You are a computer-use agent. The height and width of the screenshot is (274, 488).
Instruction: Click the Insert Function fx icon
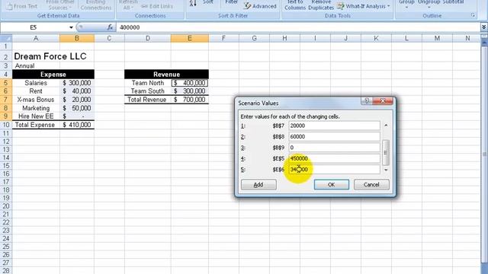110,27
